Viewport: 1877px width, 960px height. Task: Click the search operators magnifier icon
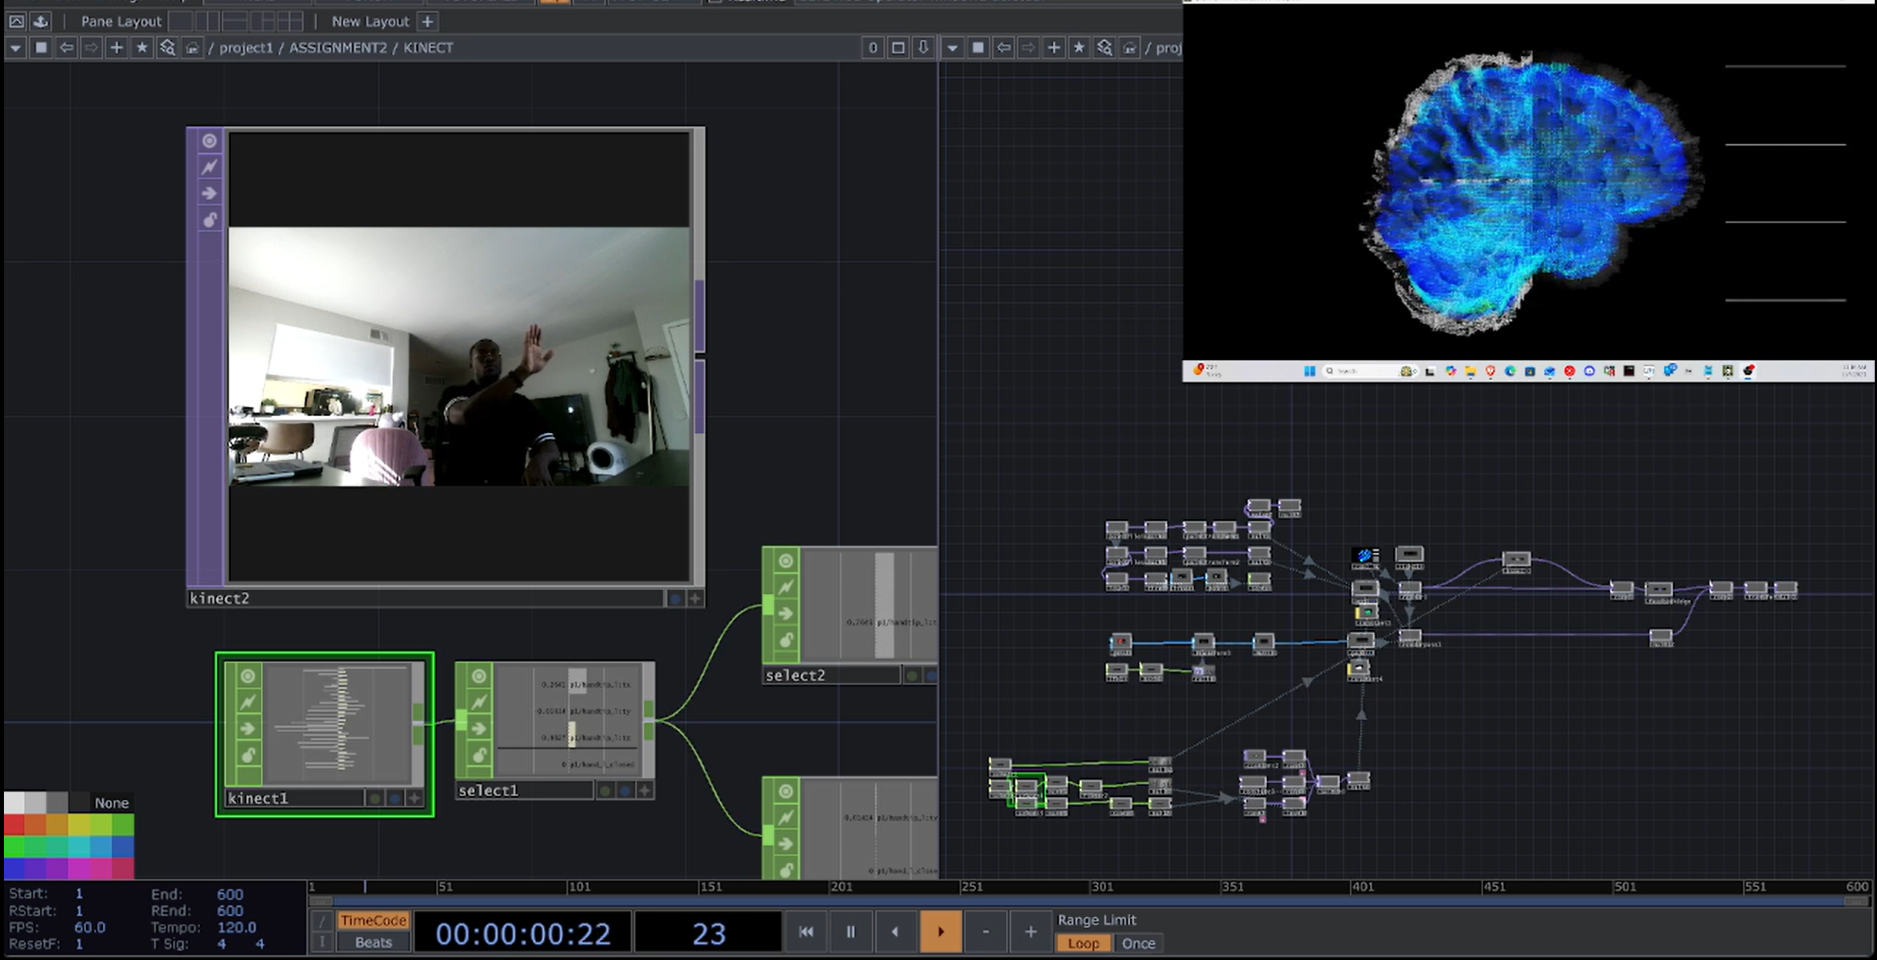pos(167,48)
